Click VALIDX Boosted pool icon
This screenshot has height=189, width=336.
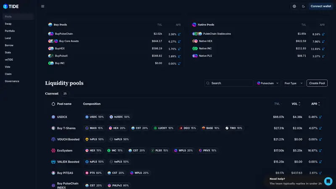coord(53,162)
